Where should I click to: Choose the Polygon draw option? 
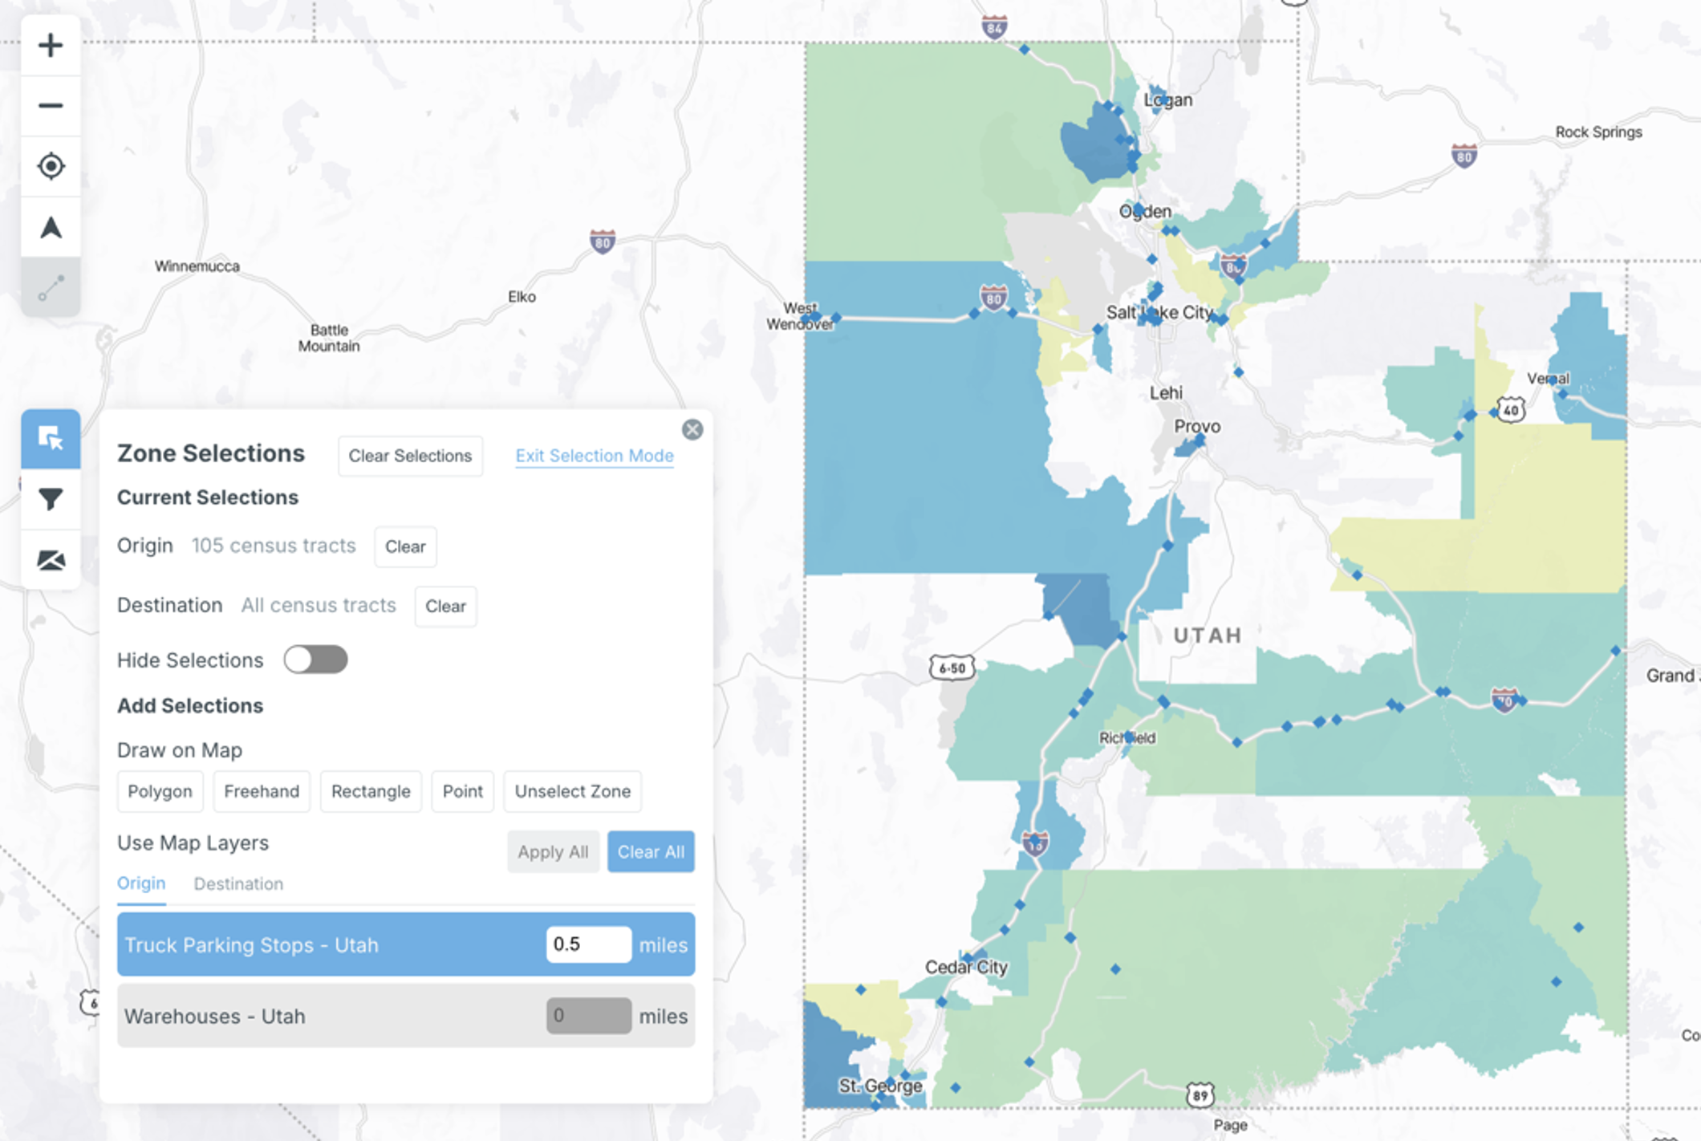pos(160,791)
